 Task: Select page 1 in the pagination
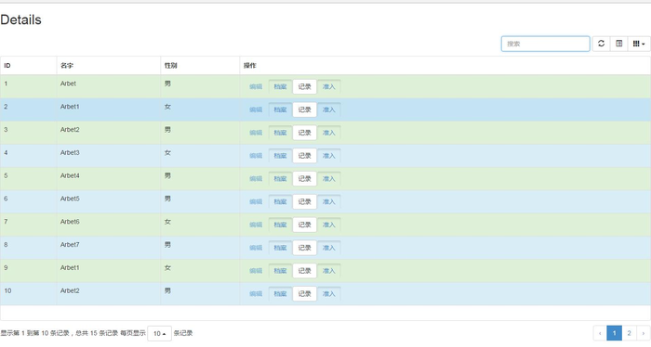point(615,333)
